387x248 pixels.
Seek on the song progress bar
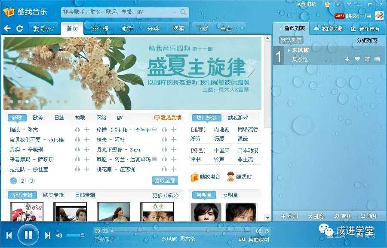point(182,231)
